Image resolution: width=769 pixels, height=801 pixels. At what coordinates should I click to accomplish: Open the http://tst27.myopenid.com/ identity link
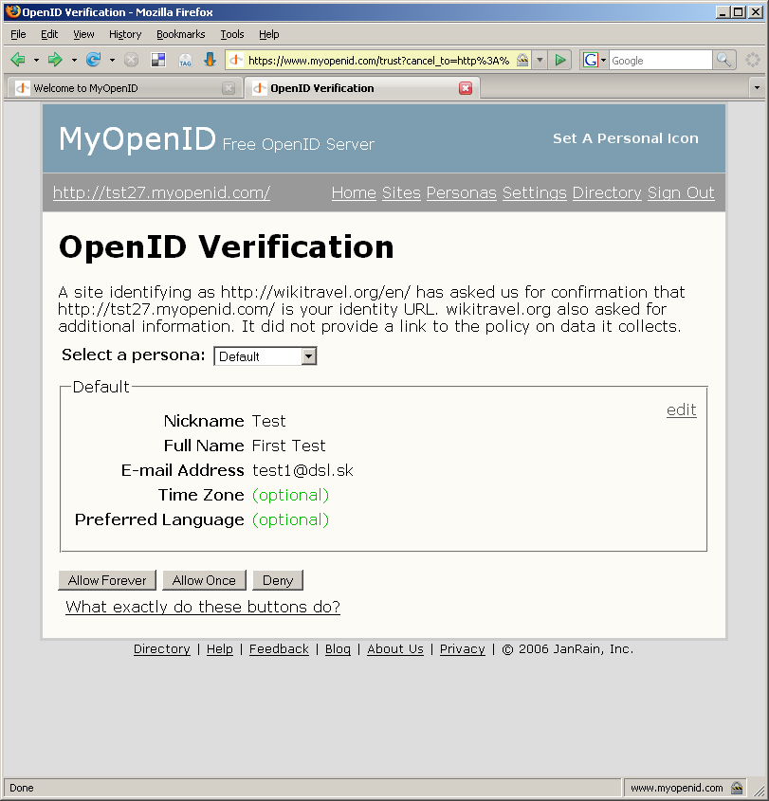coord(161,192)
